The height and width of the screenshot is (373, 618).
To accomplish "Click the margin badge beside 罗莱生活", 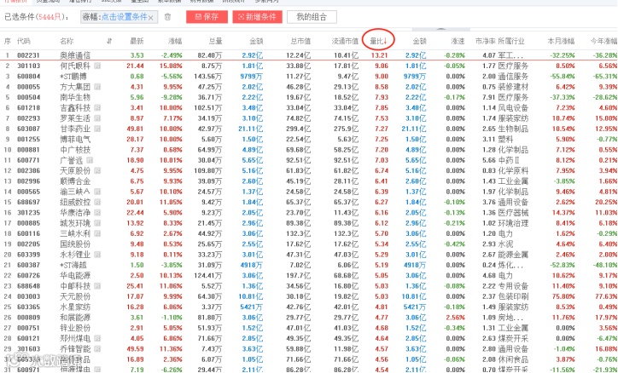I will coord(97,118).
